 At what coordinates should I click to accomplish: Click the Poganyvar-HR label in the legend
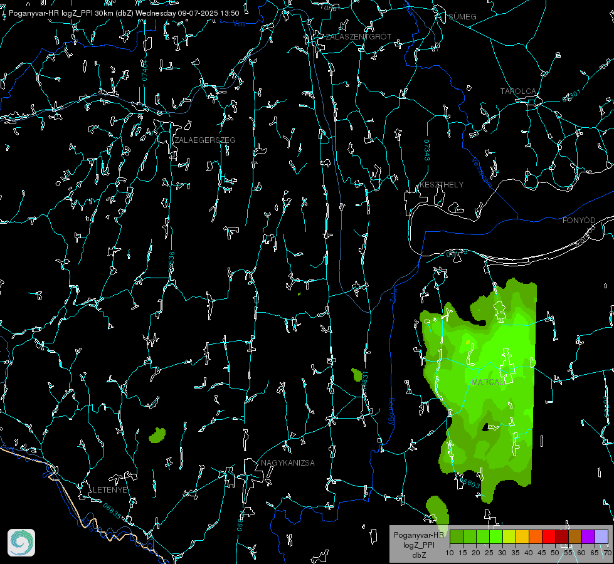click(x=418, y=535)
